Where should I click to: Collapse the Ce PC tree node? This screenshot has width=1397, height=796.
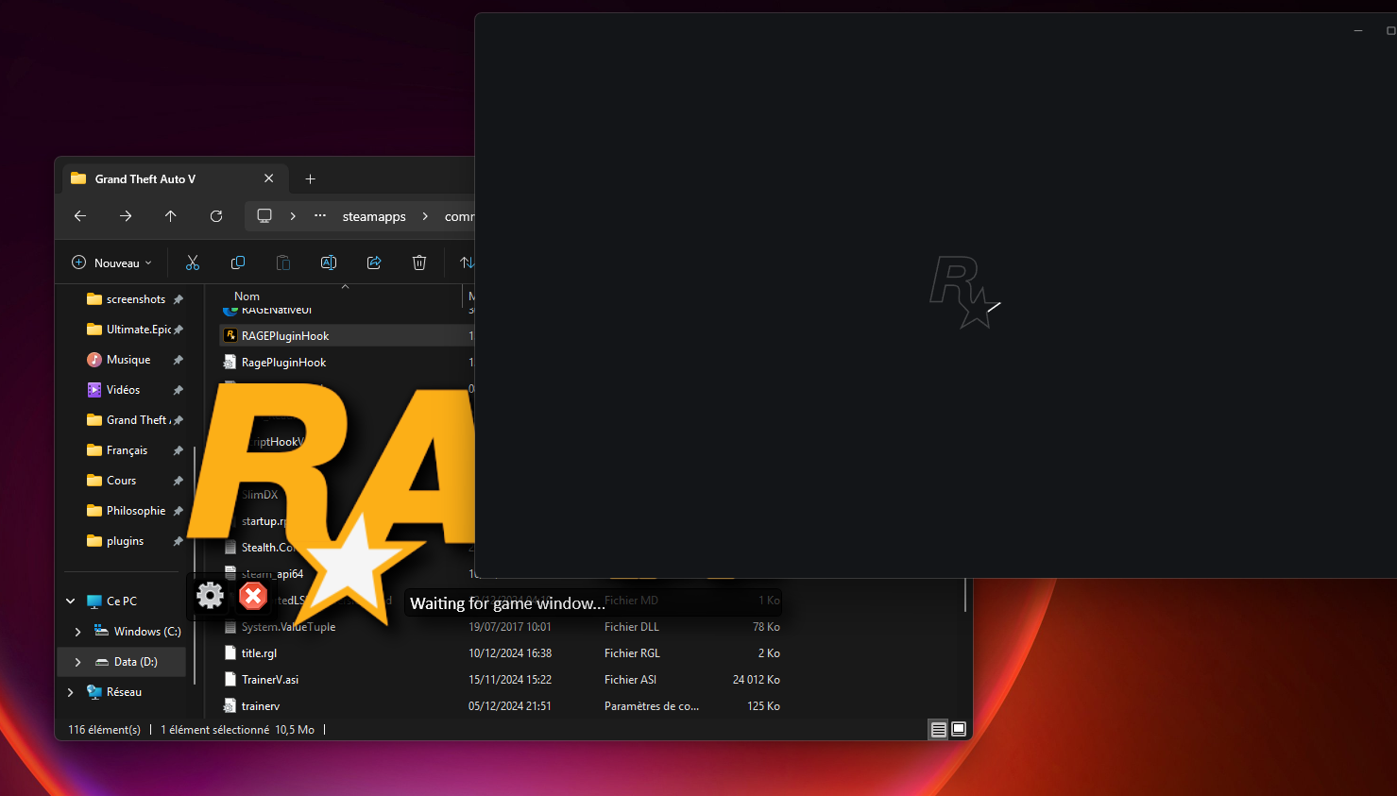71,601
